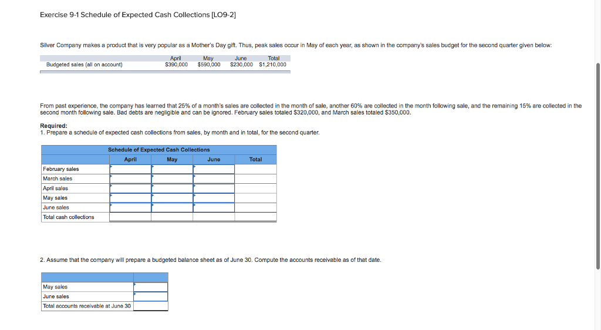Click March sales May input cell
601x330 pixels.
coord(172,179)
